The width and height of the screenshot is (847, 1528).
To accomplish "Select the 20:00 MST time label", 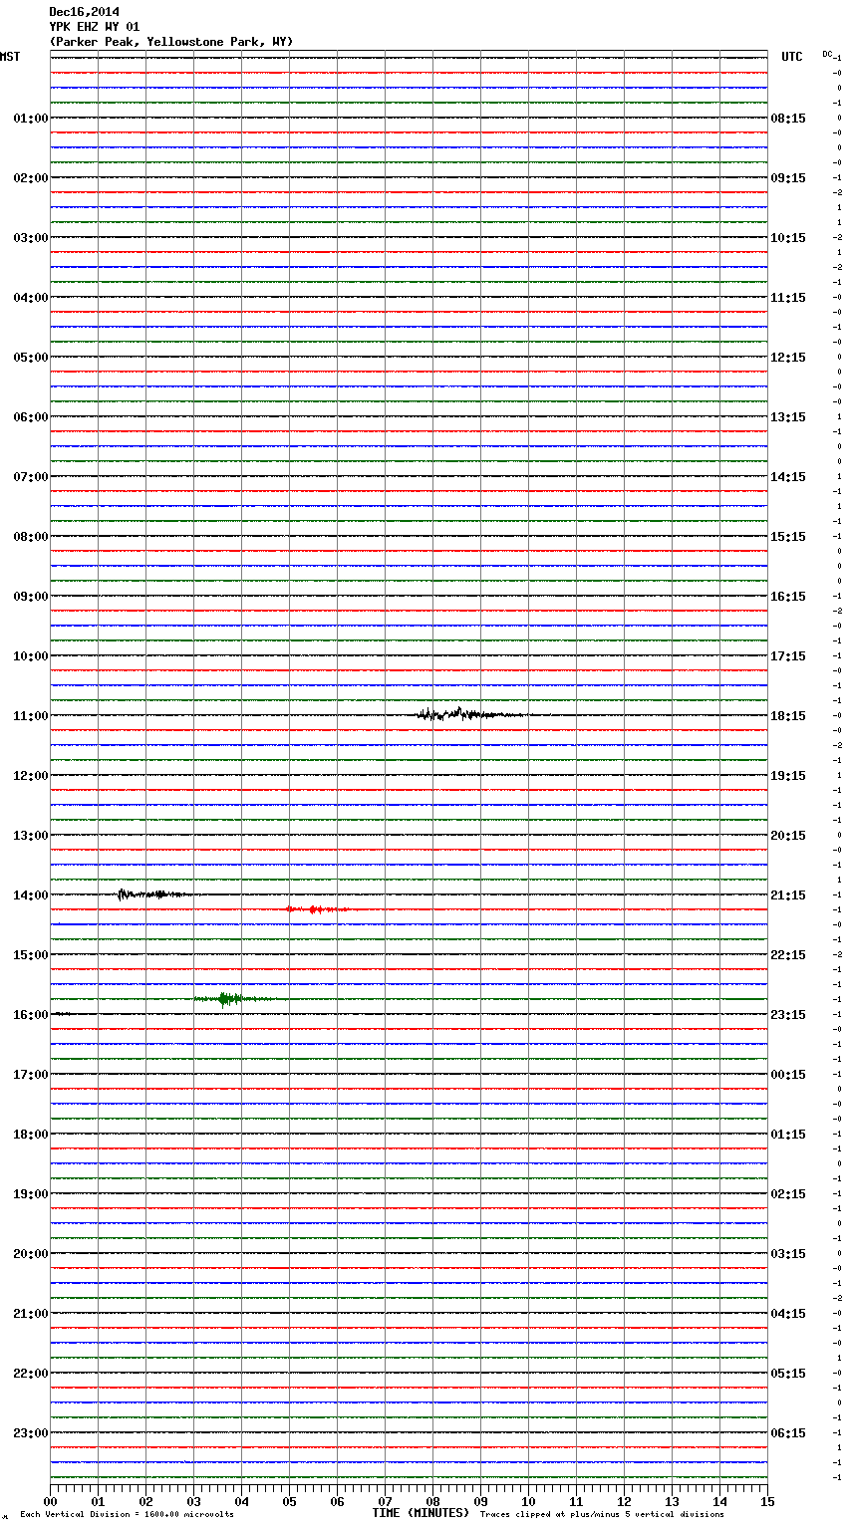I will 31,1254.
